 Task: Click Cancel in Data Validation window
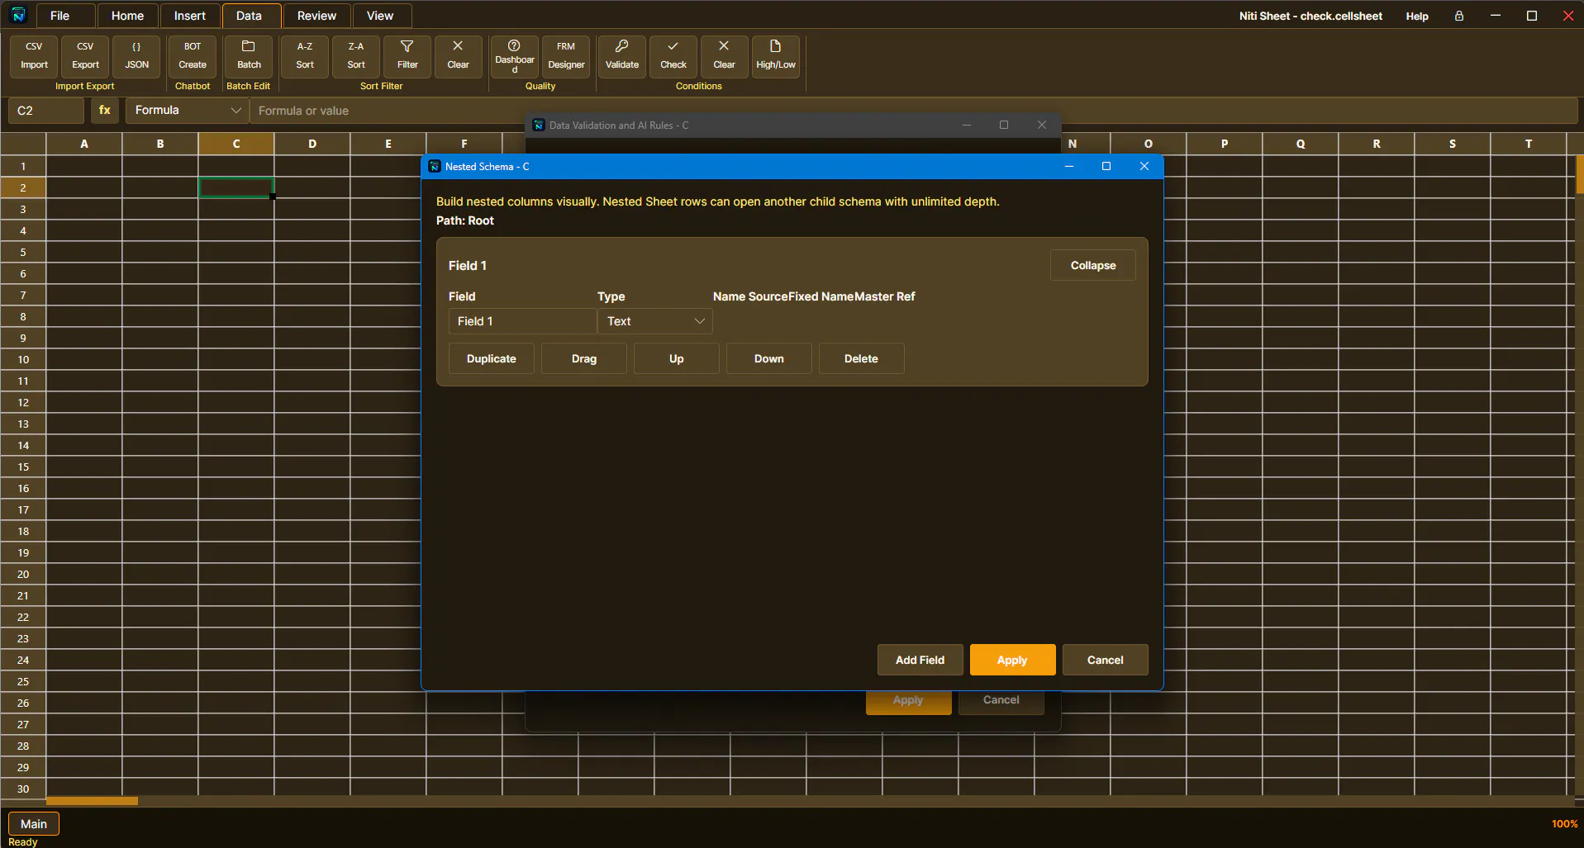point(1001,702)
